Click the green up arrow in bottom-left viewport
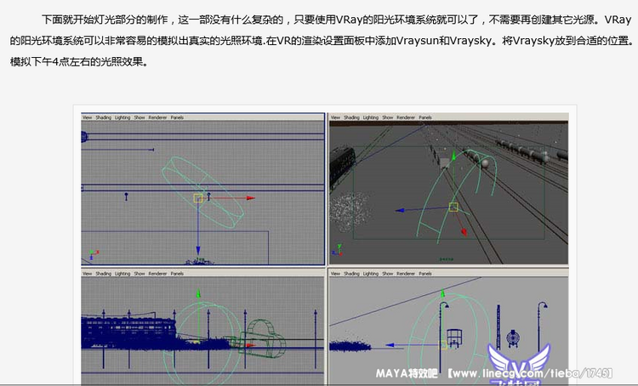This screenshot has width=638, height=386. (x=198, y=294)
